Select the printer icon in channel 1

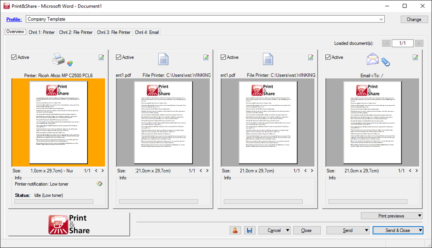58,59
